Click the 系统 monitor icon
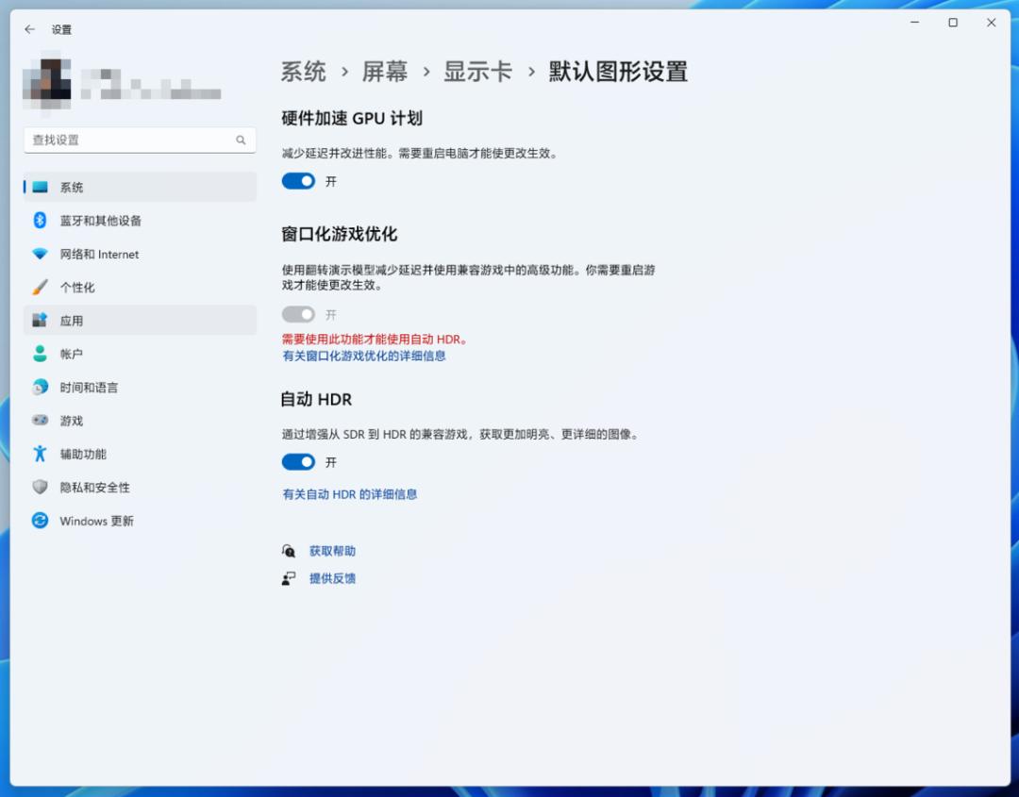This screenshot has width=1019, height=797. pos(41,187)
